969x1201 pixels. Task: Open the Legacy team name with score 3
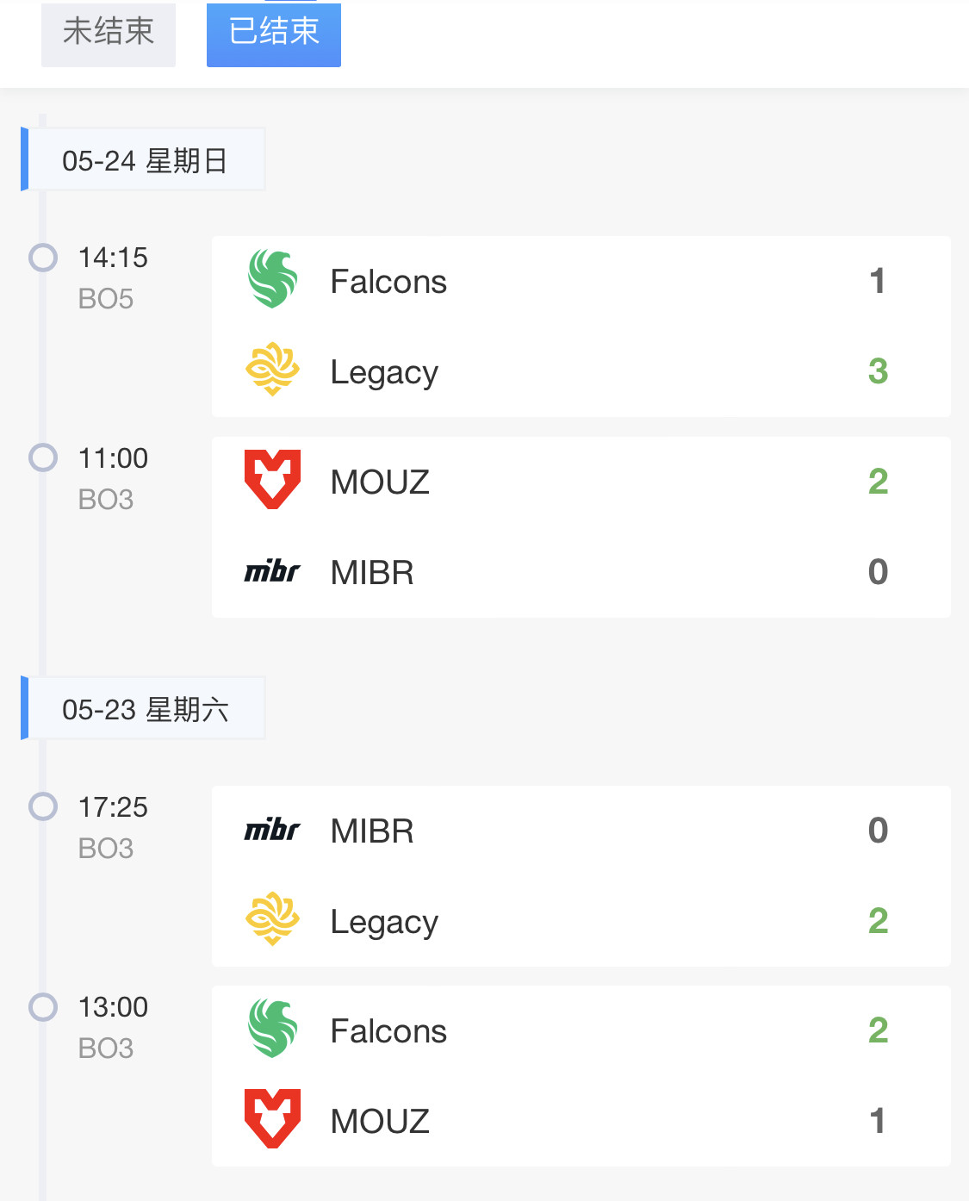click(384, 372)
